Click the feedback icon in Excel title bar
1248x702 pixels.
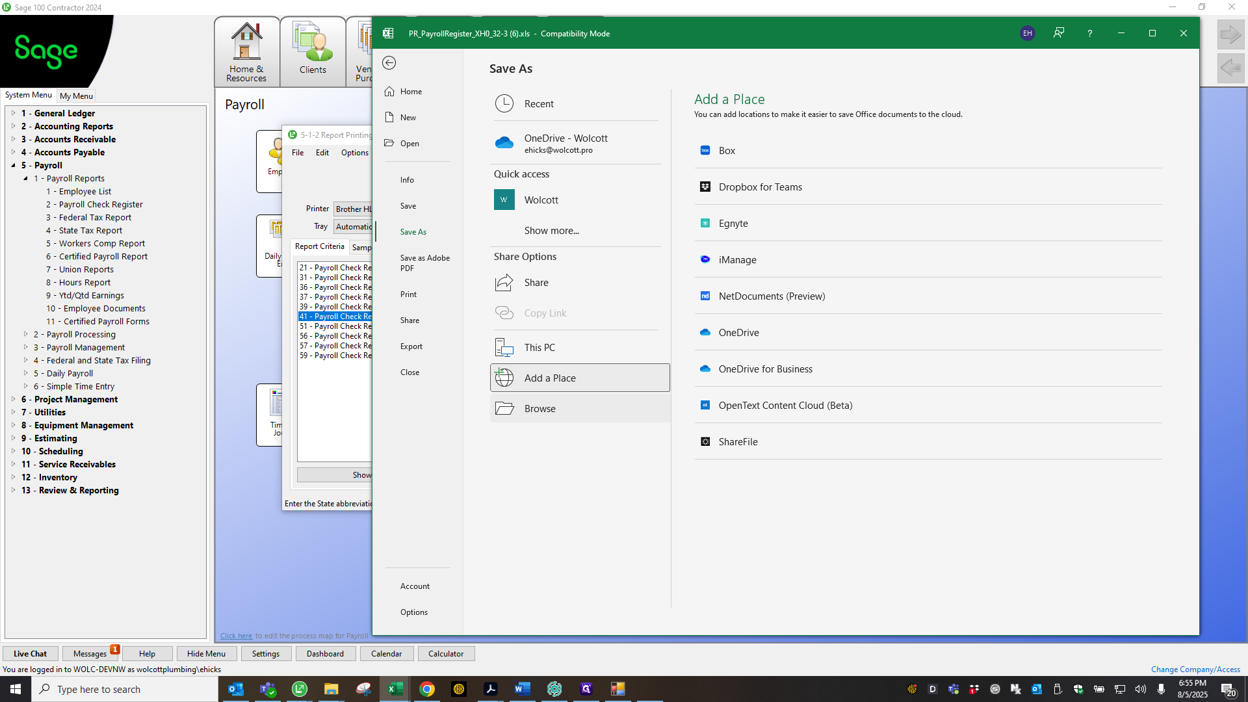click(1058, 33)
